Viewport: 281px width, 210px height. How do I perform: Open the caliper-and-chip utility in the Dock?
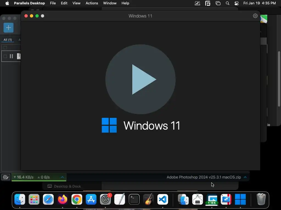(x=198, y=199)
